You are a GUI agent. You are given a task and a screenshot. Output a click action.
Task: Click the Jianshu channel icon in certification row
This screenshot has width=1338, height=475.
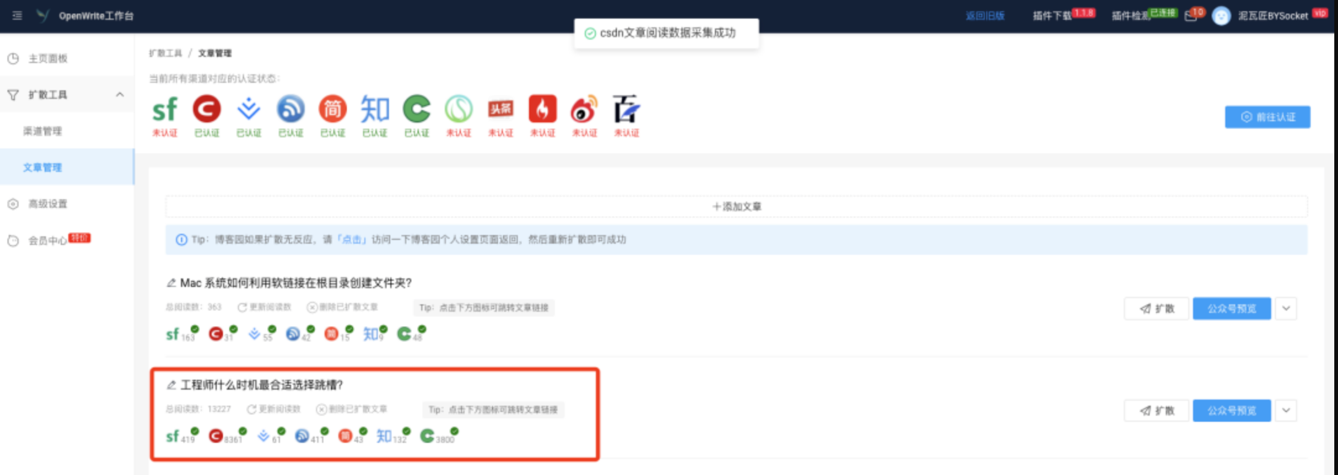coord(333,110)
